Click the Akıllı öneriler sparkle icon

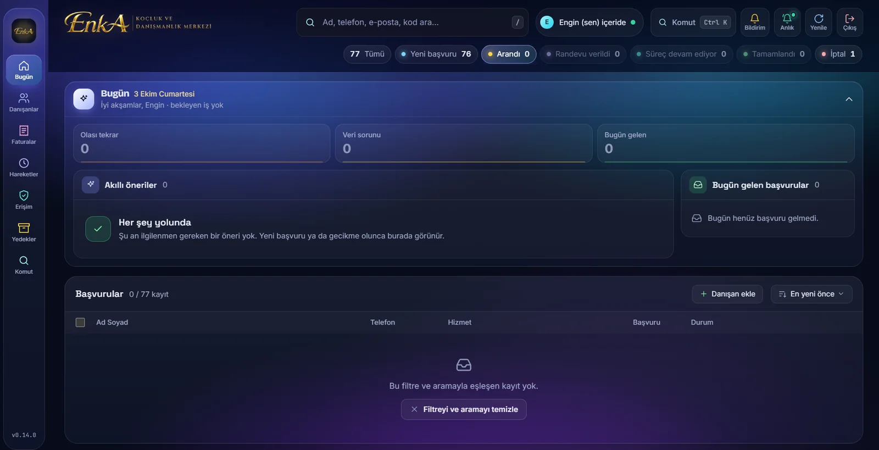(x=91, y=185)
